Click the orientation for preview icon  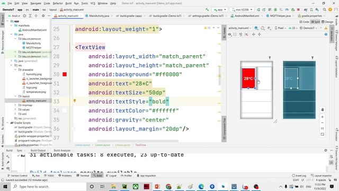point(263,28)
